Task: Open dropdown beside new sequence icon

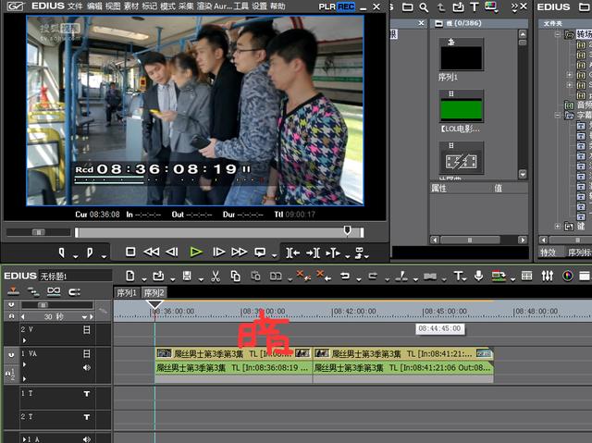Action: click(x=144, y=279)
